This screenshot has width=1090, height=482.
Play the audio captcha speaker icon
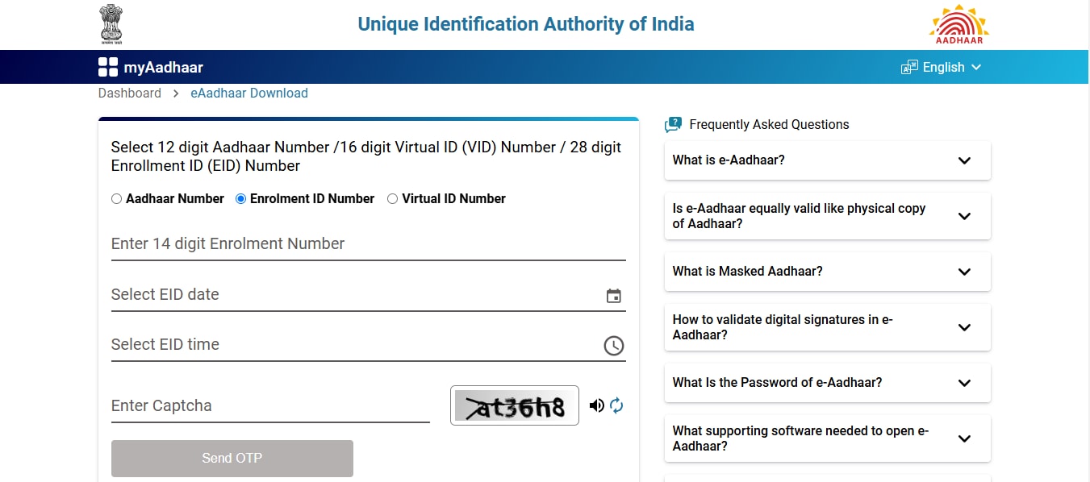click(596, 405)
